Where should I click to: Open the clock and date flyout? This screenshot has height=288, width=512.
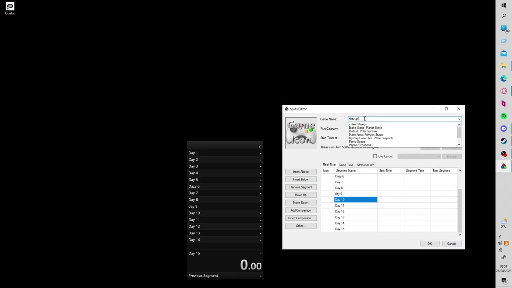click(x=504, y=268)
